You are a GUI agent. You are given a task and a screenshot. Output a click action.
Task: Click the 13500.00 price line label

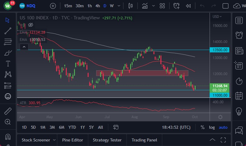point(220,50)
